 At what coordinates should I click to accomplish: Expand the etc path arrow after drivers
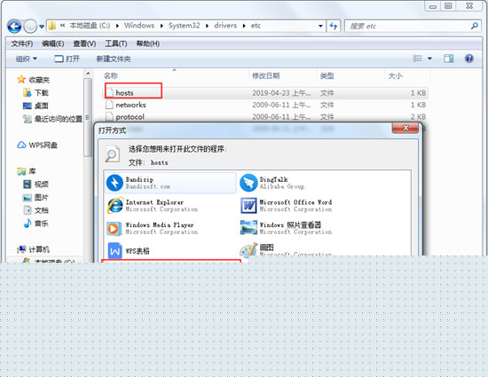coord(244,26)
